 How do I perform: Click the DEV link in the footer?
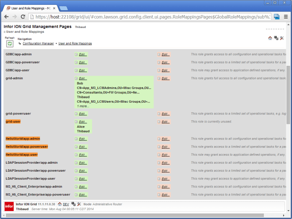(65, 204)
